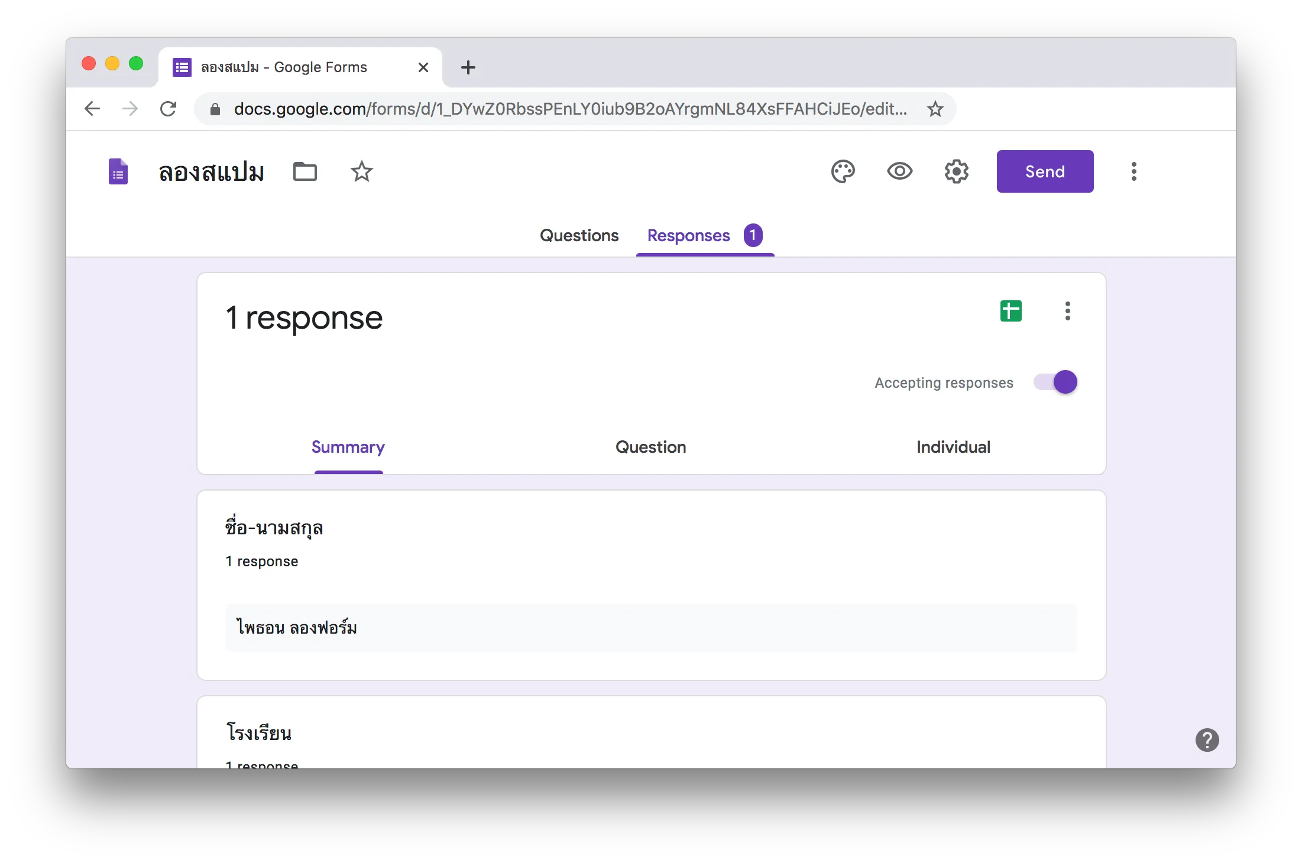
Task: Open responses card three-dot menu
Action: tap(1067, 311)
